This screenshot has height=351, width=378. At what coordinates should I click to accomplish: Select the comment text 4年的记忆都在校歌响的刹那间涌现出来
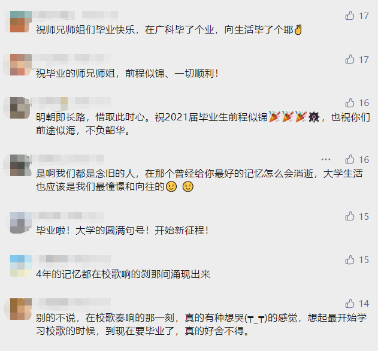pos(123,274)
